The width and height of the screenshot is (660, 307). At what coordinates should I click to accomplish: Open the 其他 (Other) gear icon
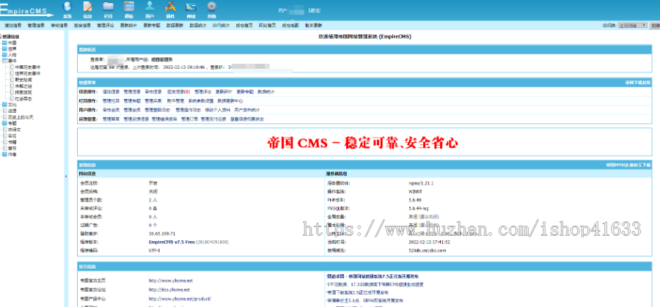coord(212,7)
